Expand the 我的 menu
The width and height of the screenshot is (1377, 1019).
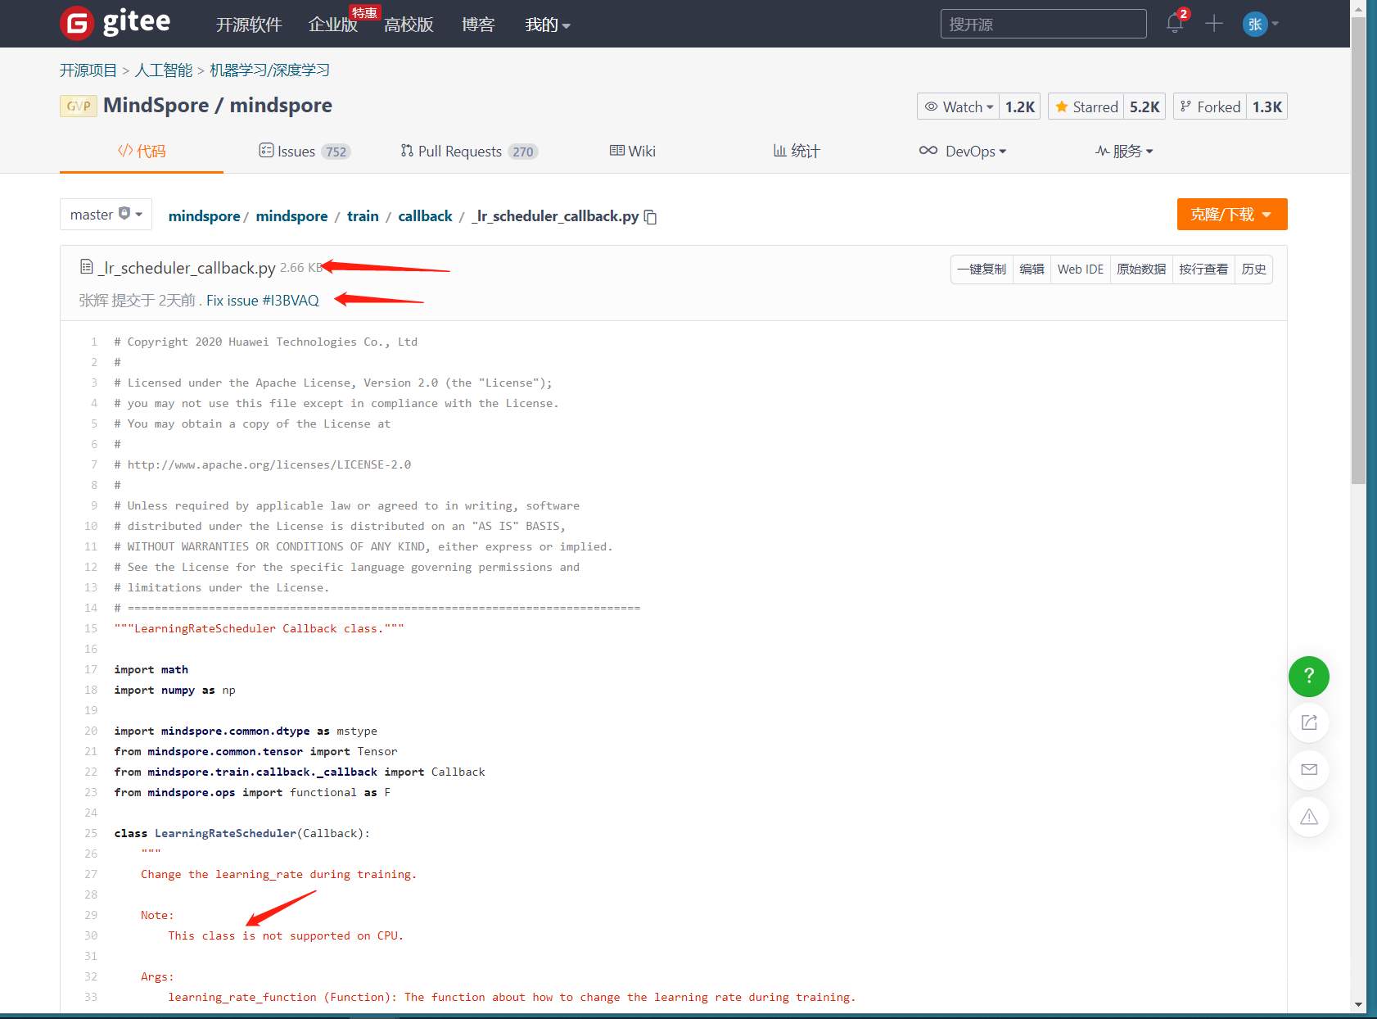[x=548, y=25]
